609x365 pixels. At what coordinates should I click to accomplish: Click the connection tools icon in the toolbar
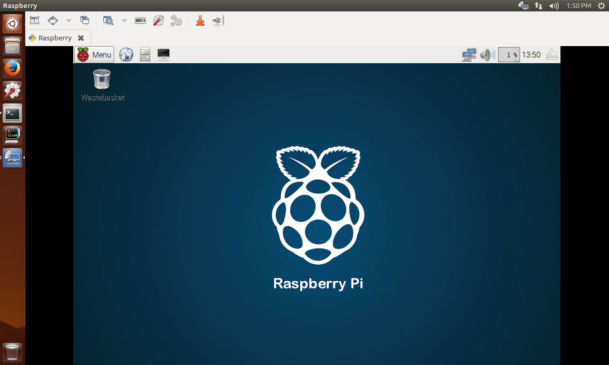(158, 20)
